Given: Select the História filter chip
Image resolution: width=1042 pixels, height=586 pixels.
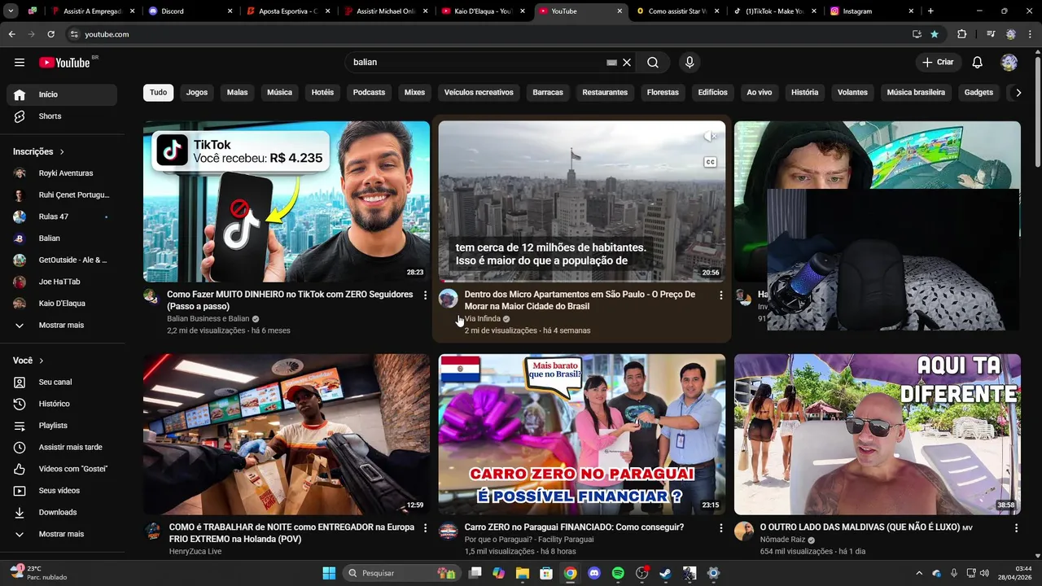Looking at the screenshot, I should pos(805,93).
